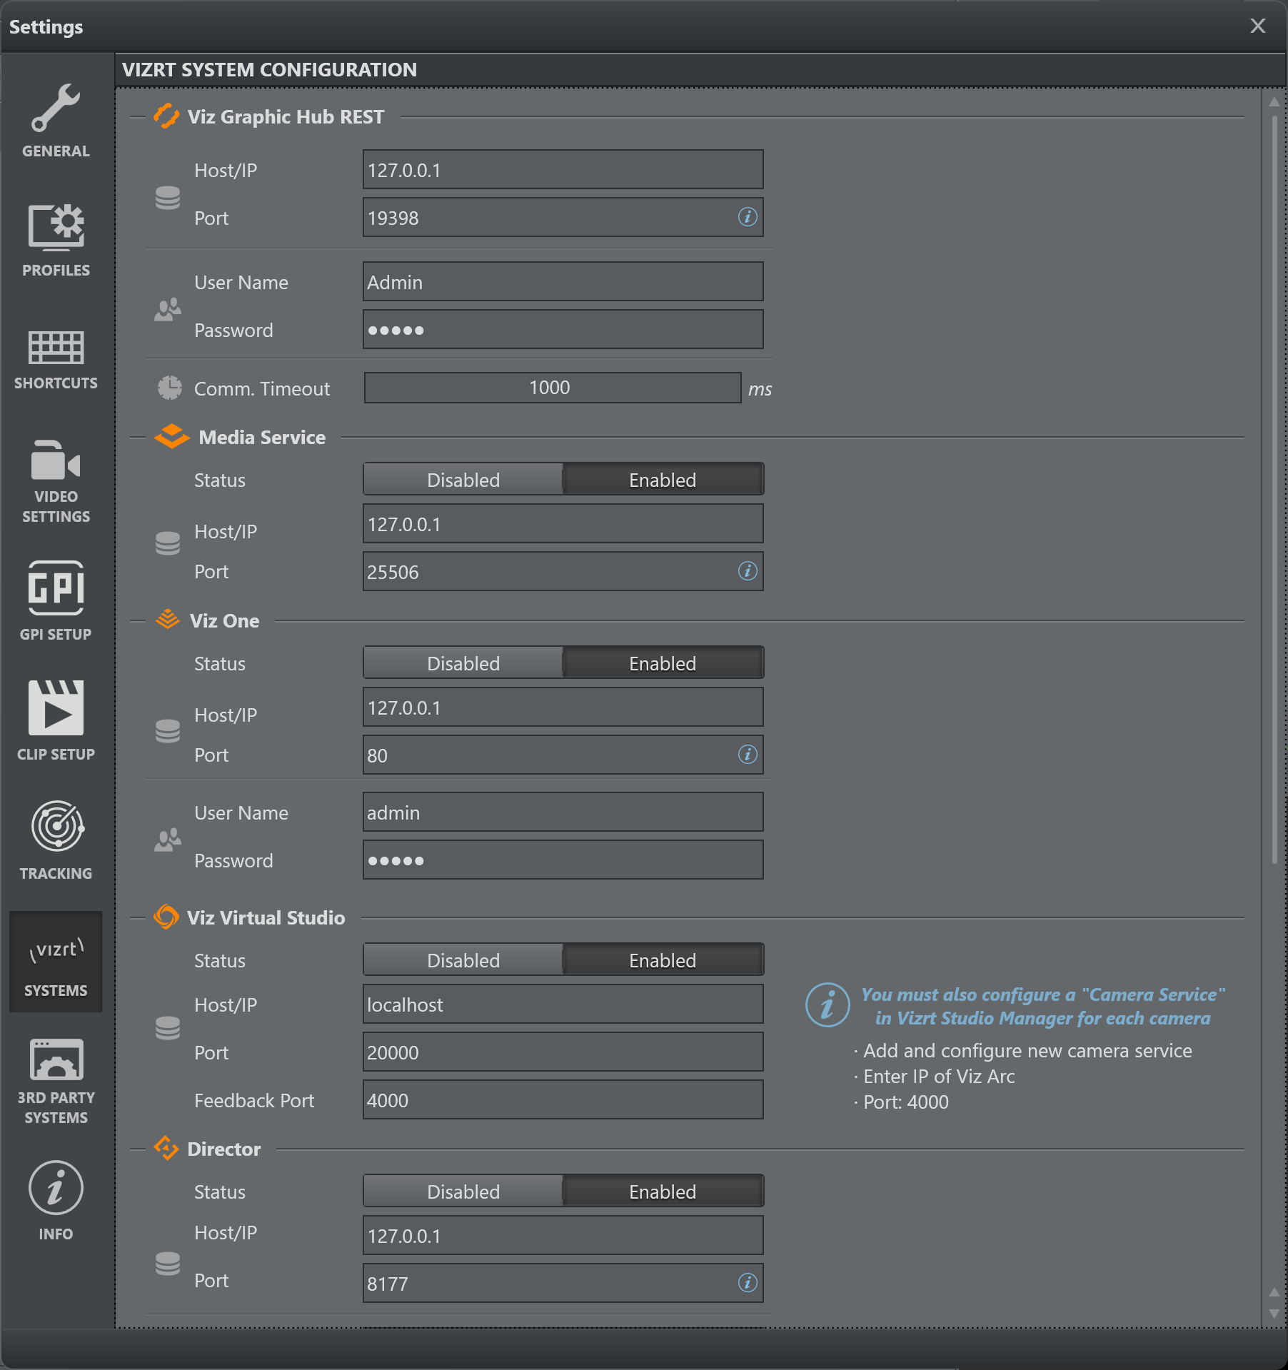Viewport: 1288px width, 1370px height.
Task: Open the Tracking radar icon
Action: pos(57,826)
